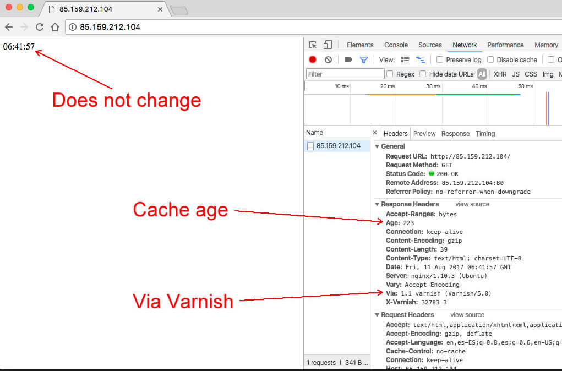This screenshot has height=371, width=562.
Task: Click the Via: 1.1 varnish header row
Action: tap(438, 293)
